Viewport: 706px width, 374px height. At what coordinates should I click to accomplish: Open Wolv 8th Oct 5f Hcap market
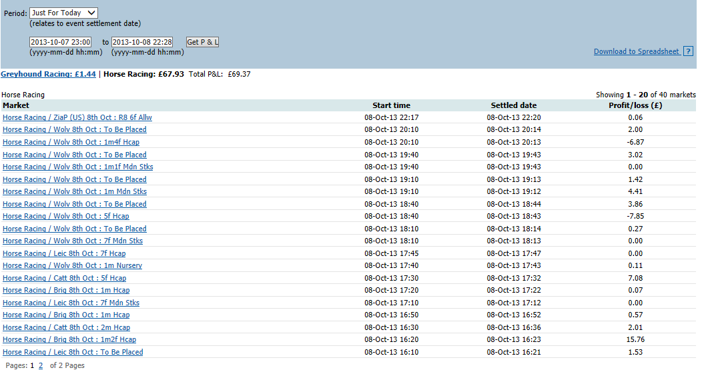66,217
